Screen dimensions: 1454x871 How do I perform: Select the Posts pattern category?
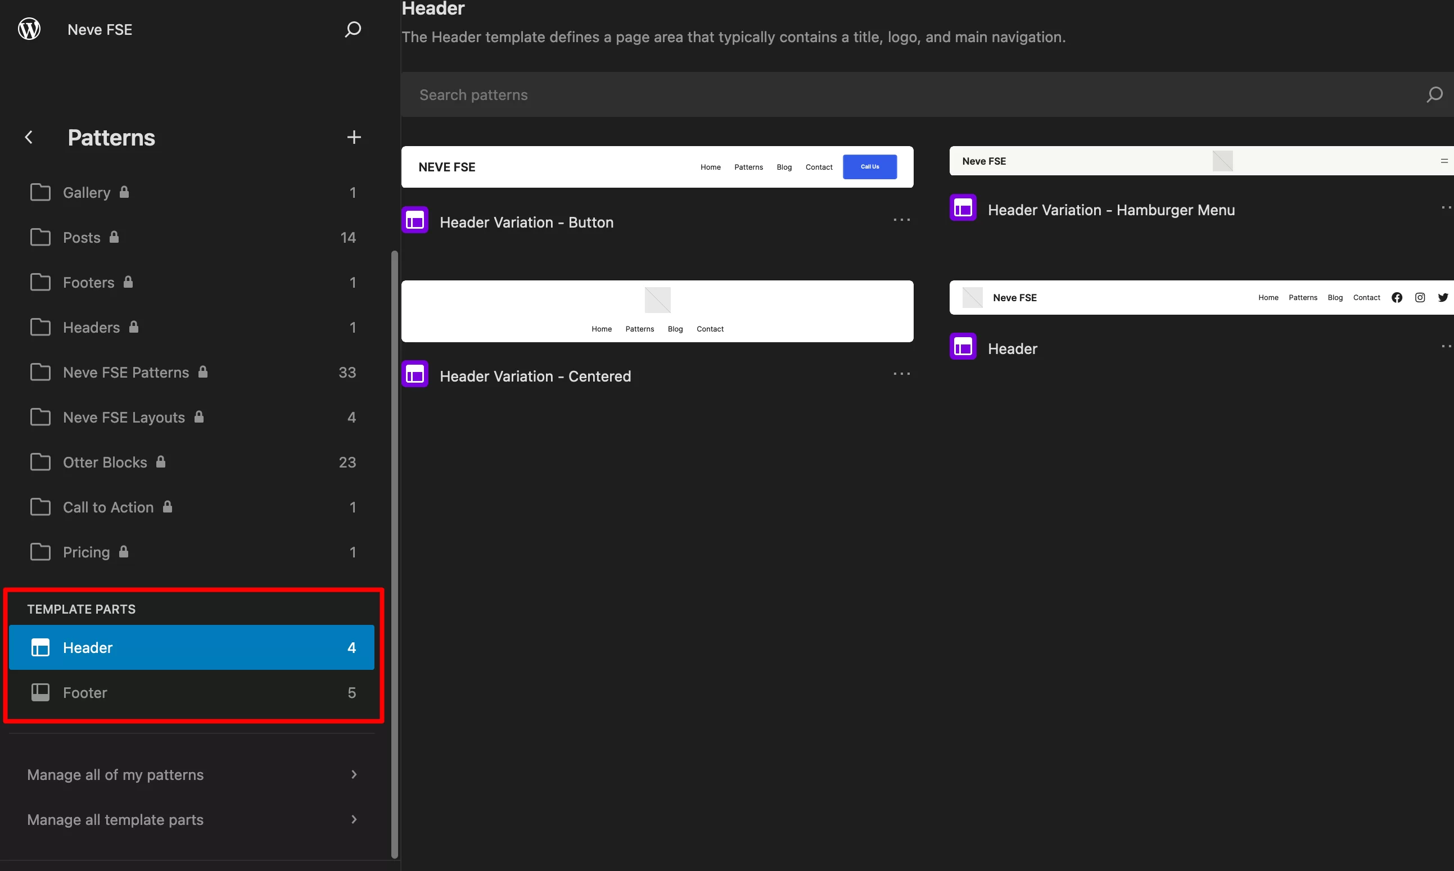click(x=191, y=237)
